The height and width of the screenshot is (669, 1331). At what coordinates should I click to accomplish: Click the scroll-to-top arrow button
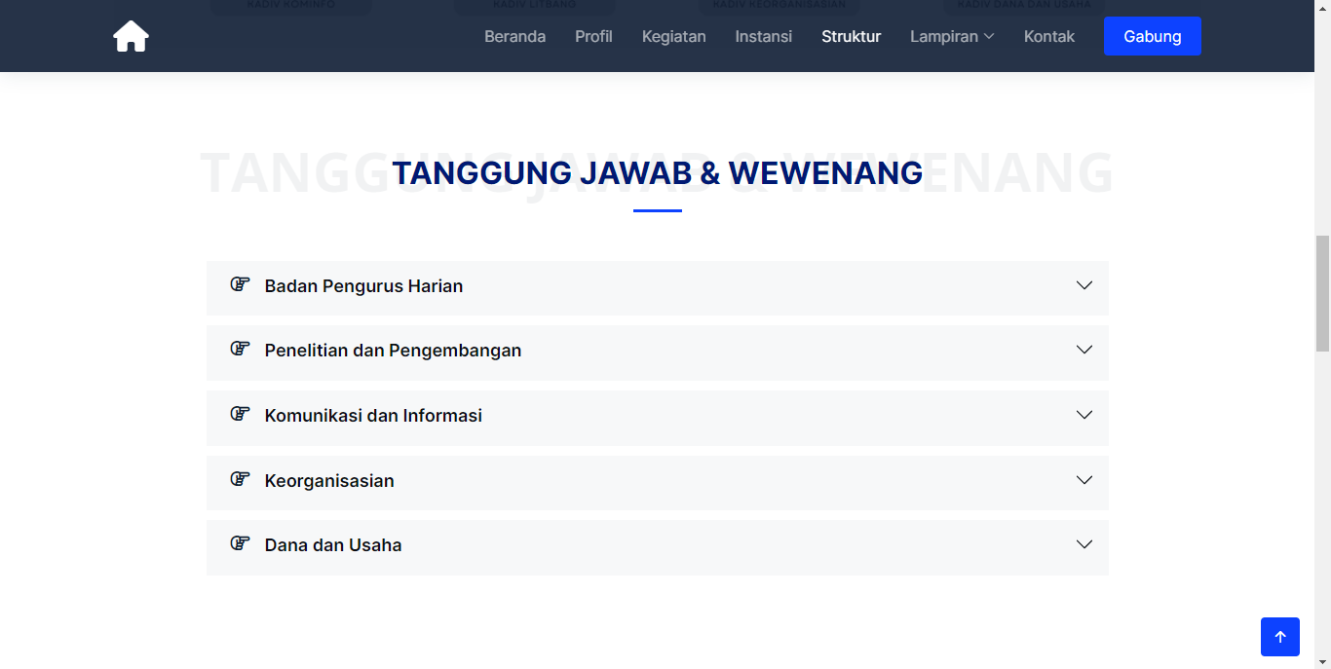[x=1279, y=637]
